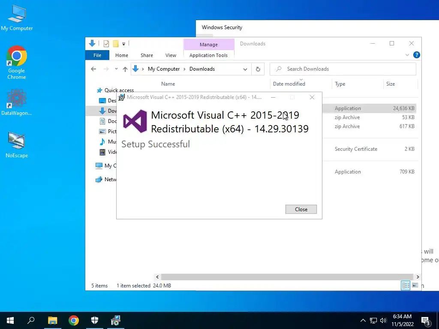Viewport: 439px width, 329px height.
Task: Click the Explorer window's down-arrow title icon
Action: tap(92, 43)
